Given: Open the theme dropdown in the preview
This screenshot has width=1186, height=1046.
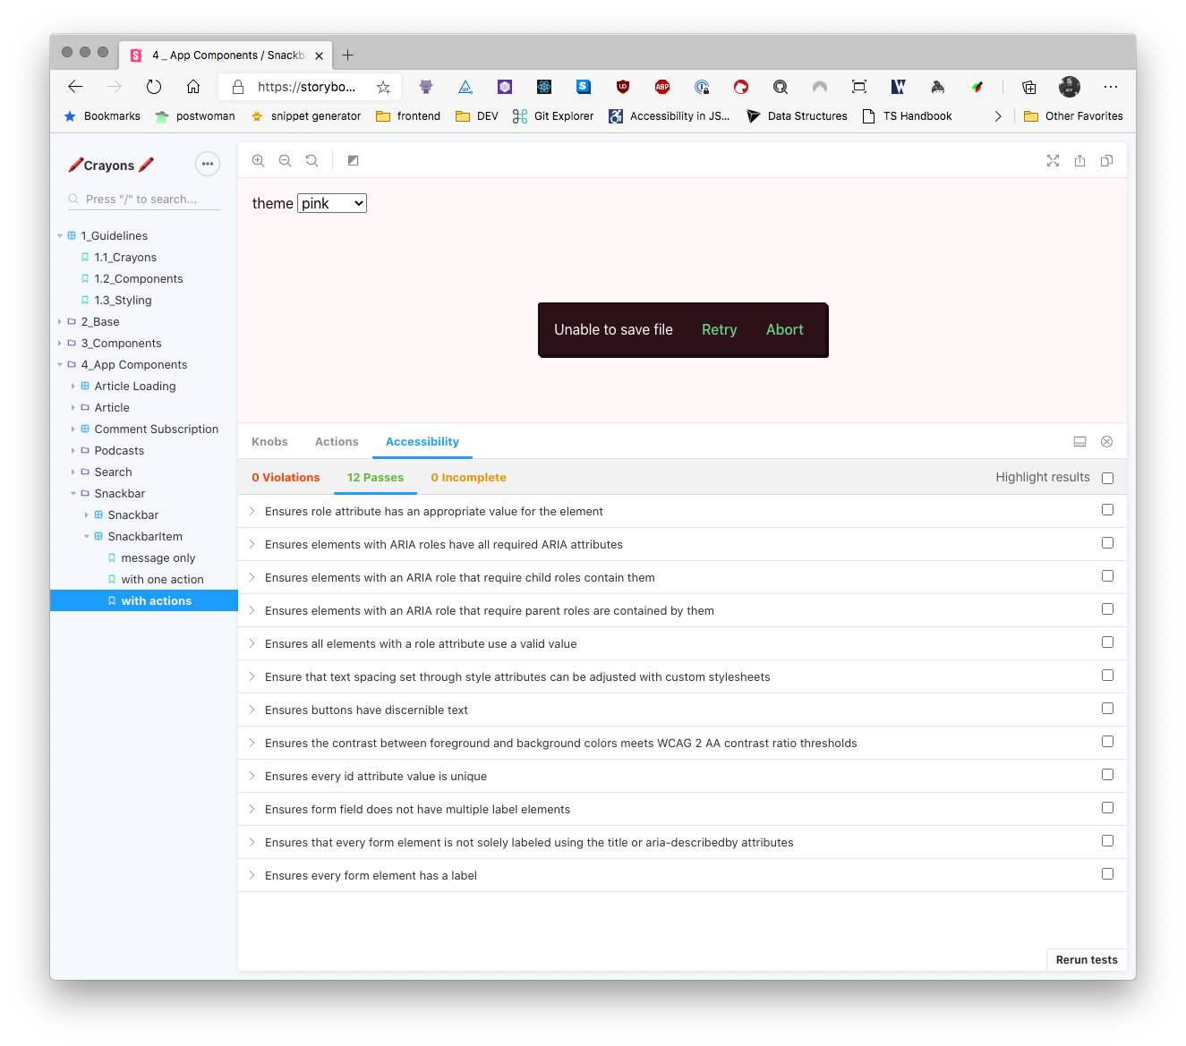Looking at the screenshot, I should pos(331,203).
